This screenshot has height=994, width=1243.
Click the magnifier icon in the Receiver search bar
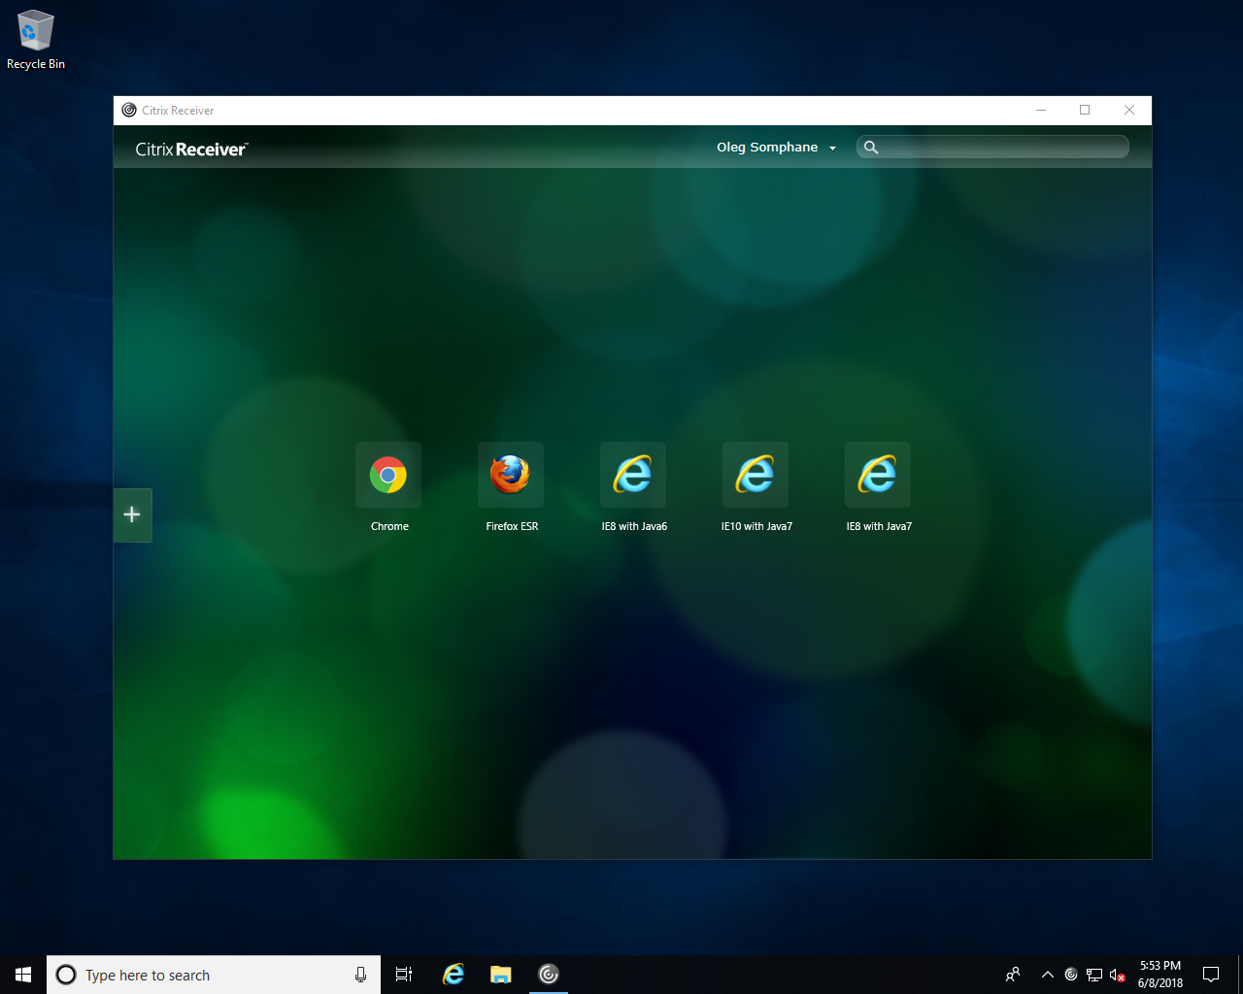click(x=871, y=147)
